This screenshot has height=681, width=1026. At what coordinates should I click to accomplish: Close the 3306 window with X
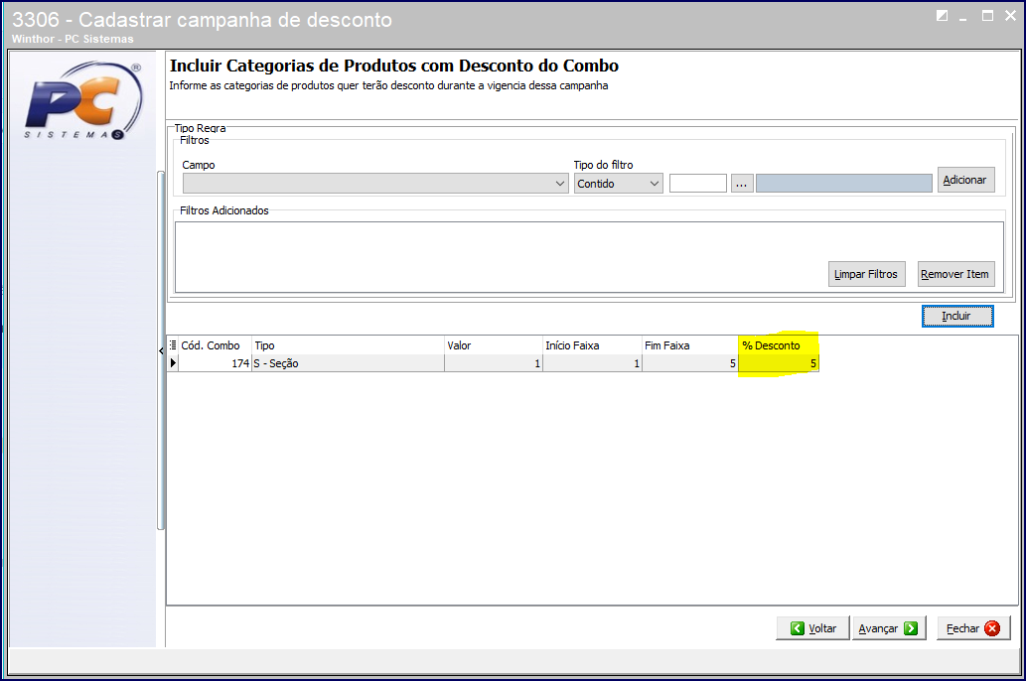coord(1011,16)
